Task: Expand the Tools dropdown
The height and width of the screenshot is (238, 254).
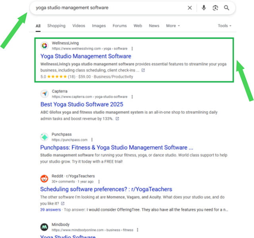Action: (224, 26)
